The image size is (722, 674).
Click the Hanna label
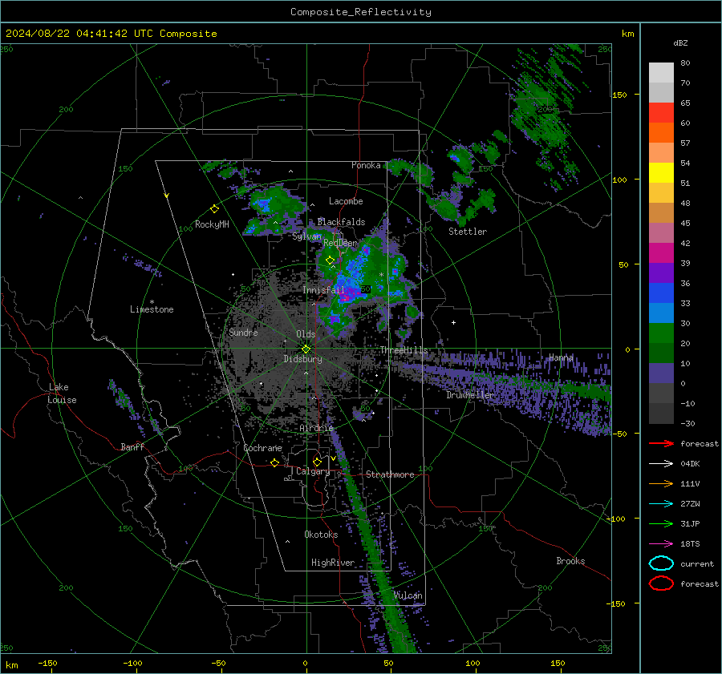pyautogui.click(x=562, y=357)
